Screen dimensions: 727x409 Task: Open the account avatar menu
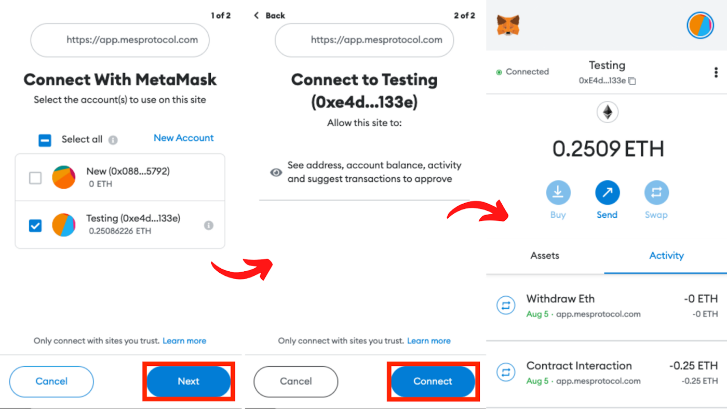(700, 25)
